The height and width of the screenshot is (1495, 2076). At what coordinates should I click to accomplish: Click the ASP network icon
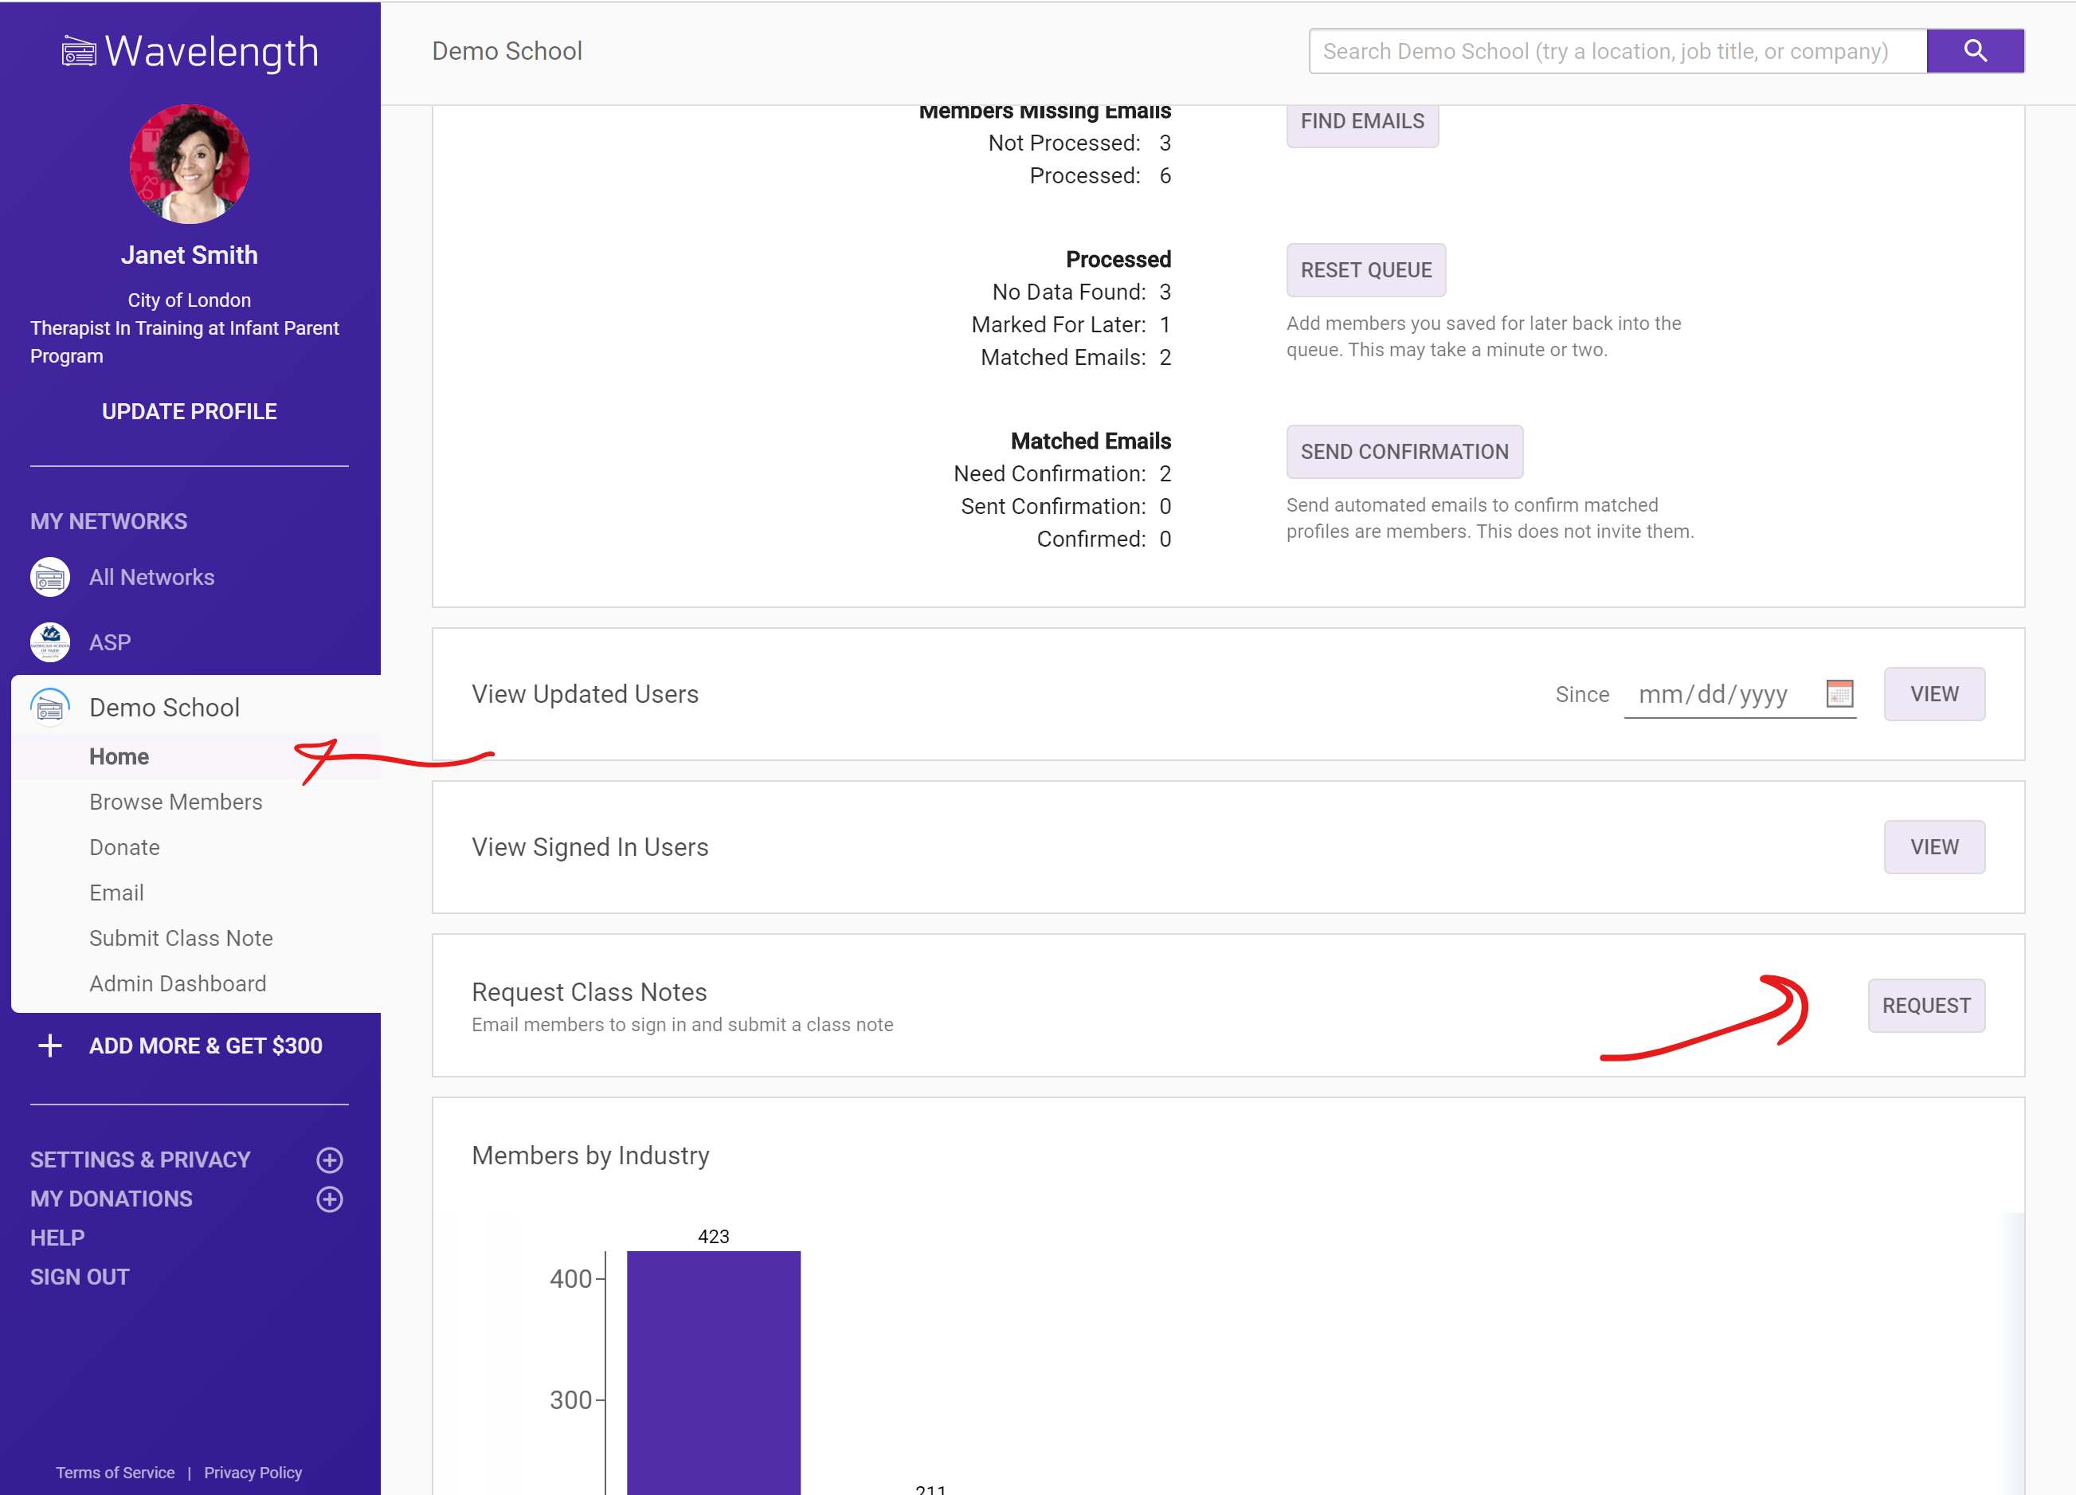click(x=50, y=640)
